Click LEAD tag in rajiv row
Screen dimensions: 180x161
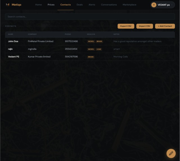point(99,49)
